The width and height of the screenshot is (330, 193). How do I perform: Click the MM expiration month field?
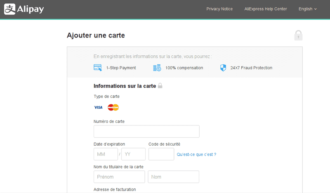(106, 154)
